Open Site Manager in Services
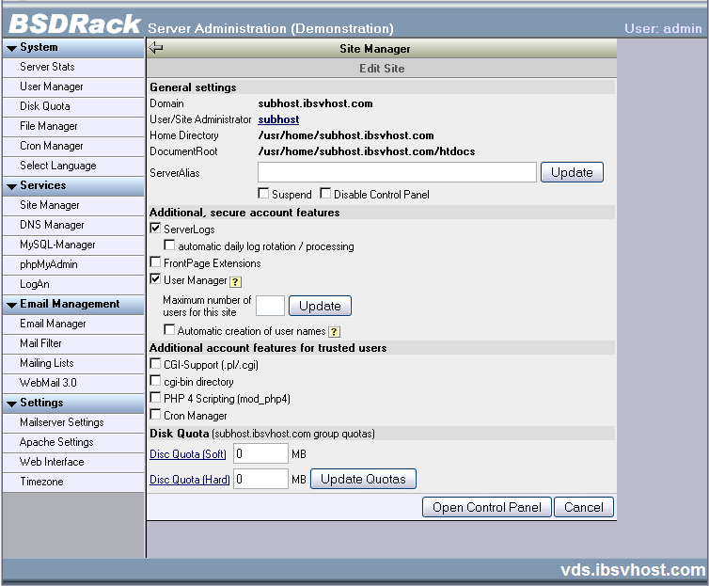This screenshot has height=586, width=709. (x=73, y=205)
